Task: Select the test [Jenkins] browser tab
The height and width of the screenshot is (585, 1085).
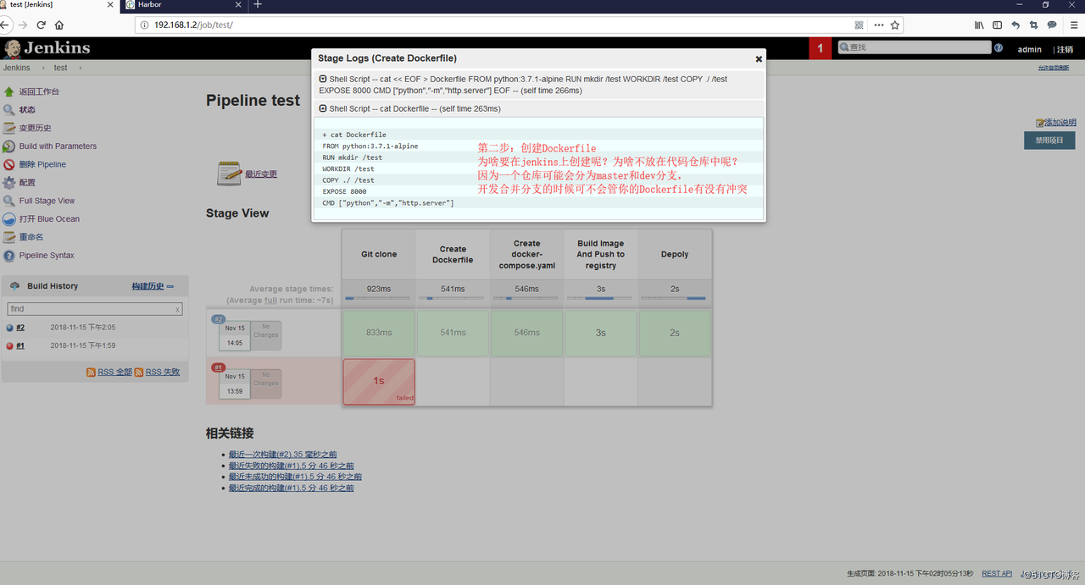Action: tap(59, 5)
